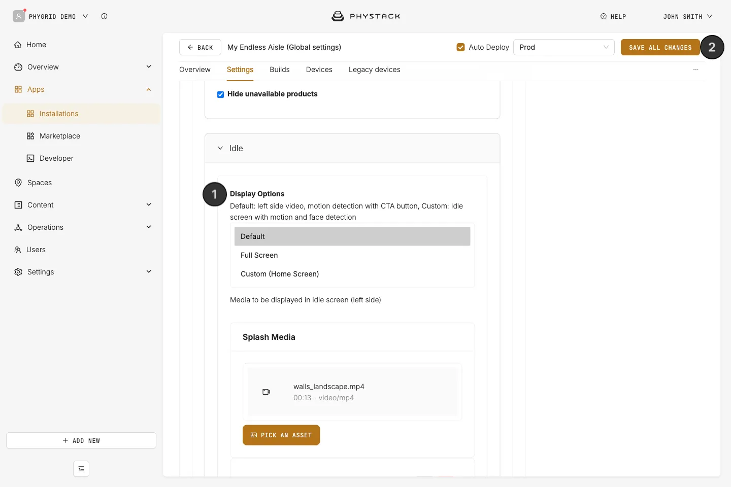This screenshot has height=487, width=731.
Task: Expand the Settings sidebar menu chevron
Action: [149, 271]
